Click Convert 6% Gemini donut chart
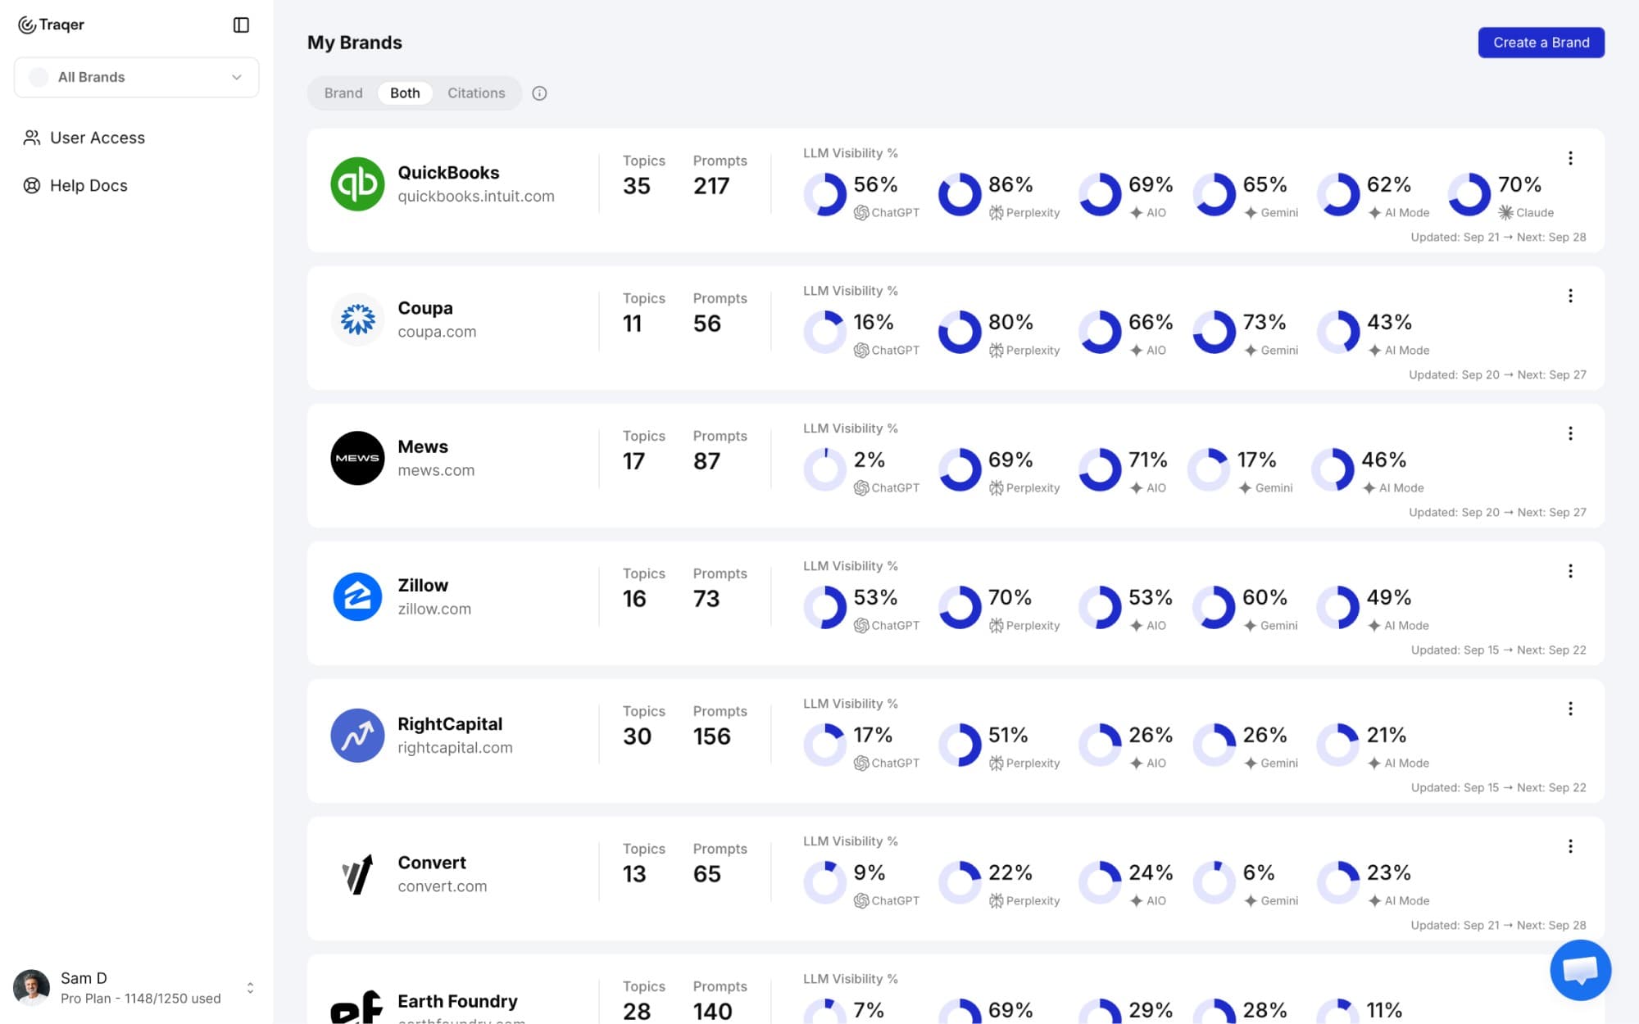This screenshot has width=1639, height=1024. 1214,882
